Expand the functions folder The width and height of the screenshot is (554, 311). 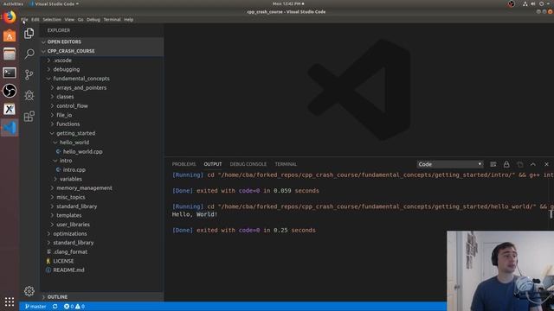[x=102, y=124]
